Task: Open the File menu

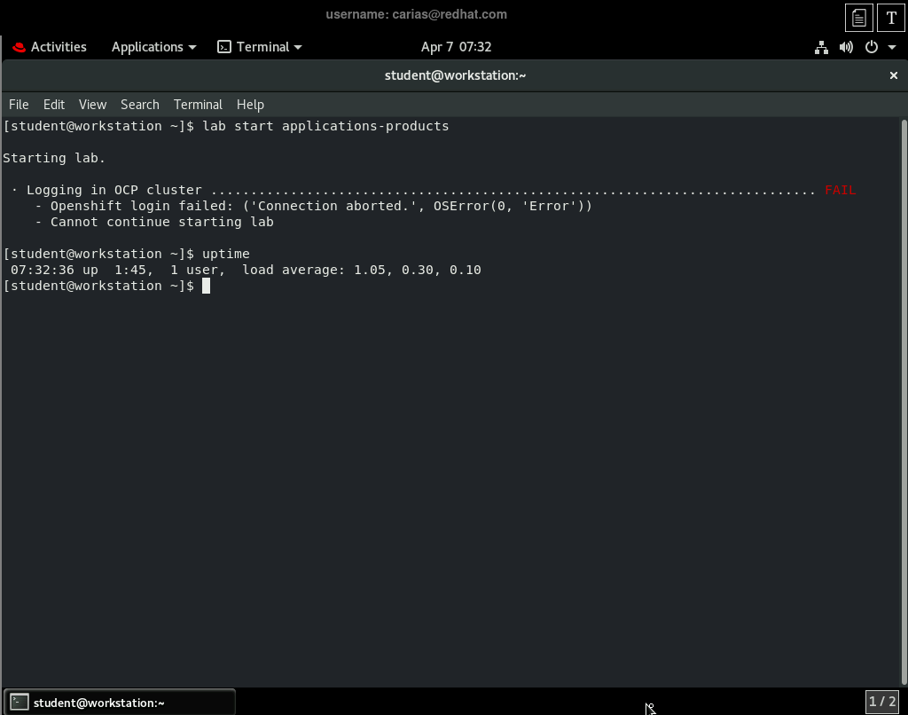Action: (x=19, y=105)
